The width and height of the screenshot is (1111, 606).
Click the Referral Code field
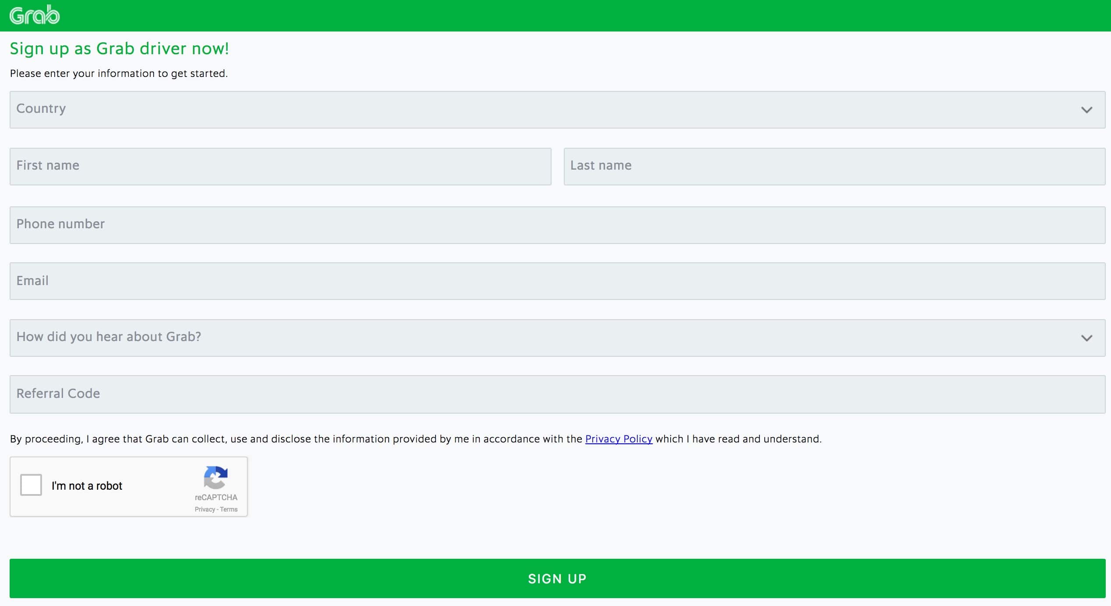point(557,394)
